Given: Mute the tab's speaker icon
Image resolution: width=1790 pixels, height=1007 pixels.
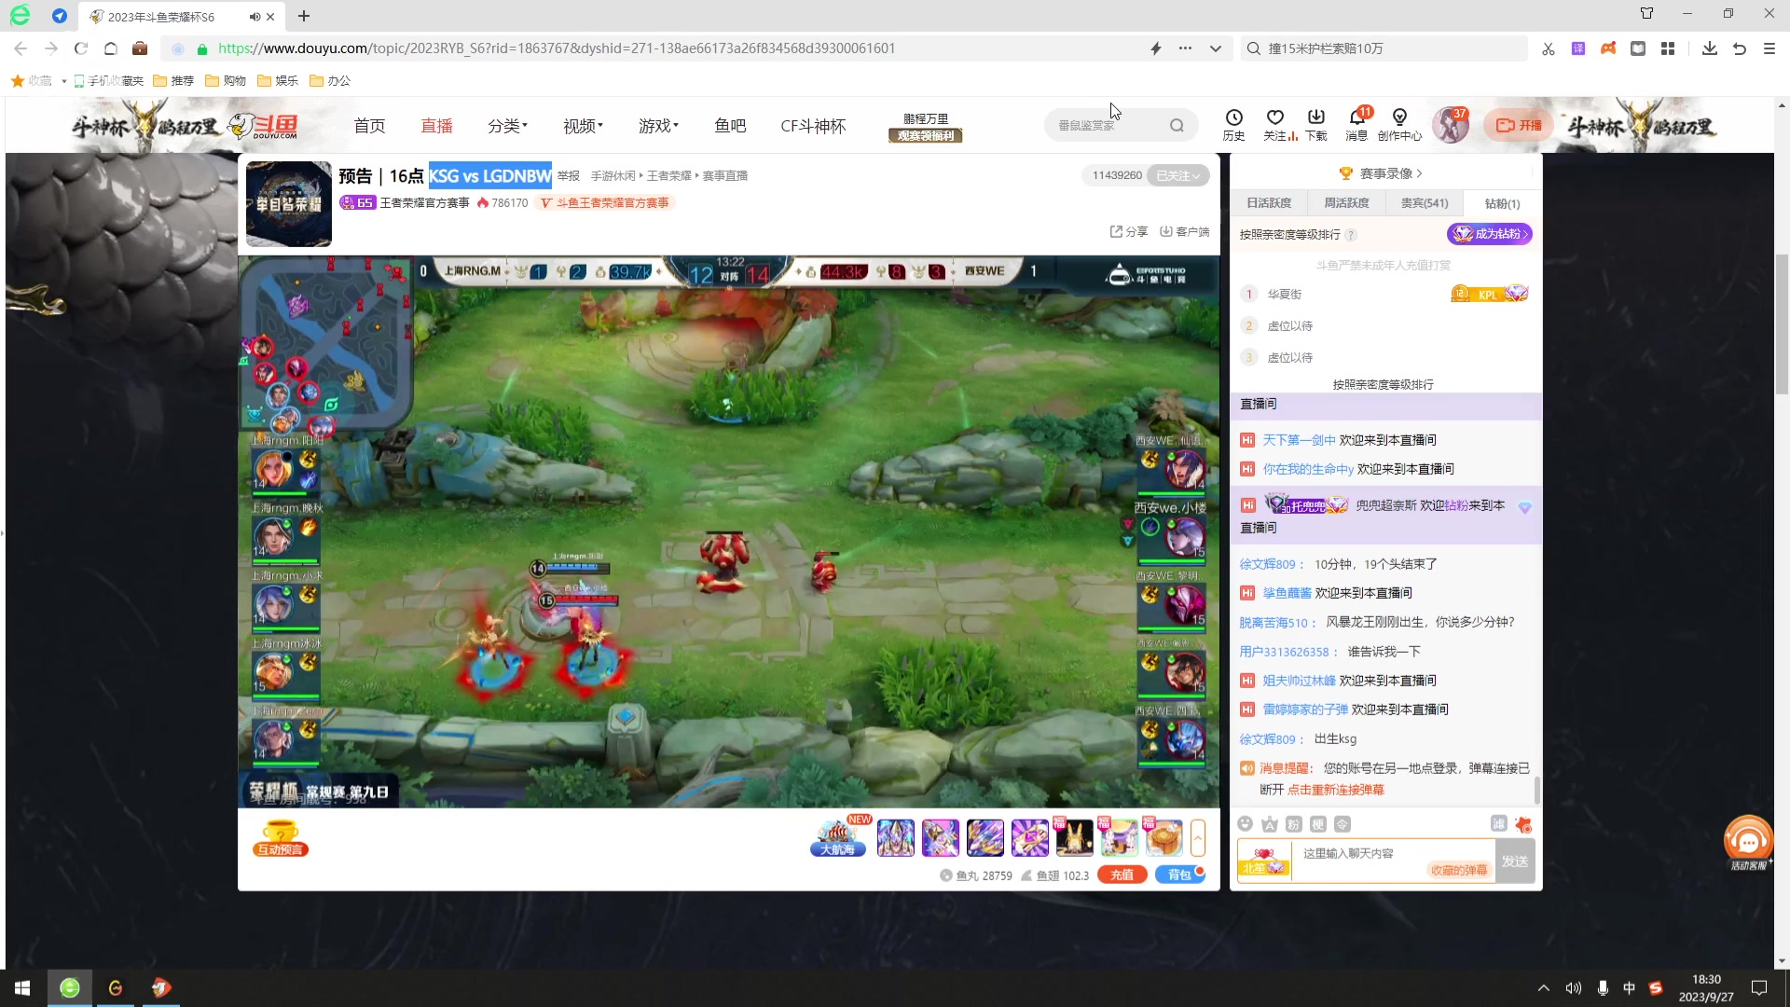Looking at the screenshot, I should (x=255, y=17).
